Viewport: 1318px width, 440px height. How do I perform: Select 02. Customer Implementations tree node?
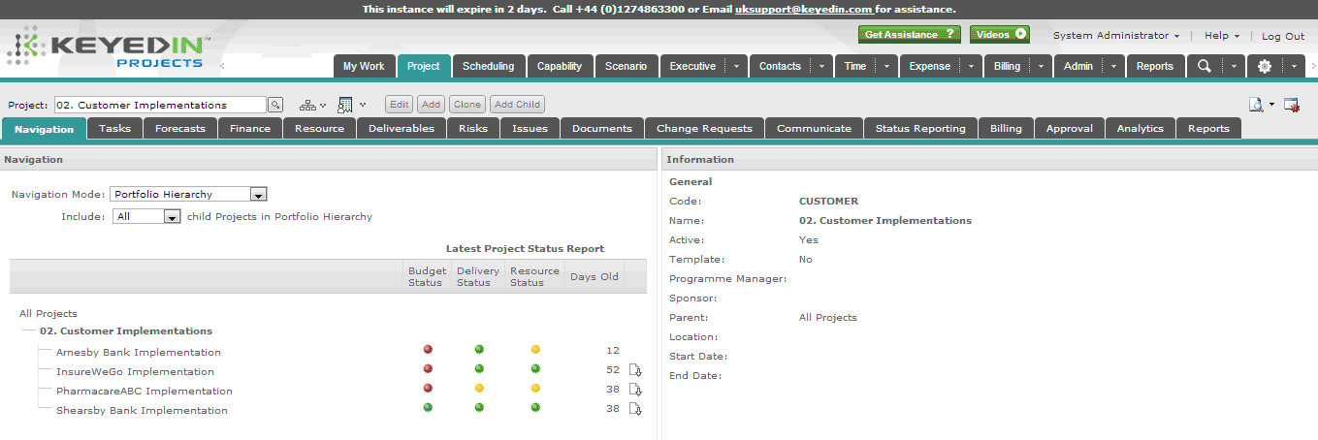click(126, 330)
